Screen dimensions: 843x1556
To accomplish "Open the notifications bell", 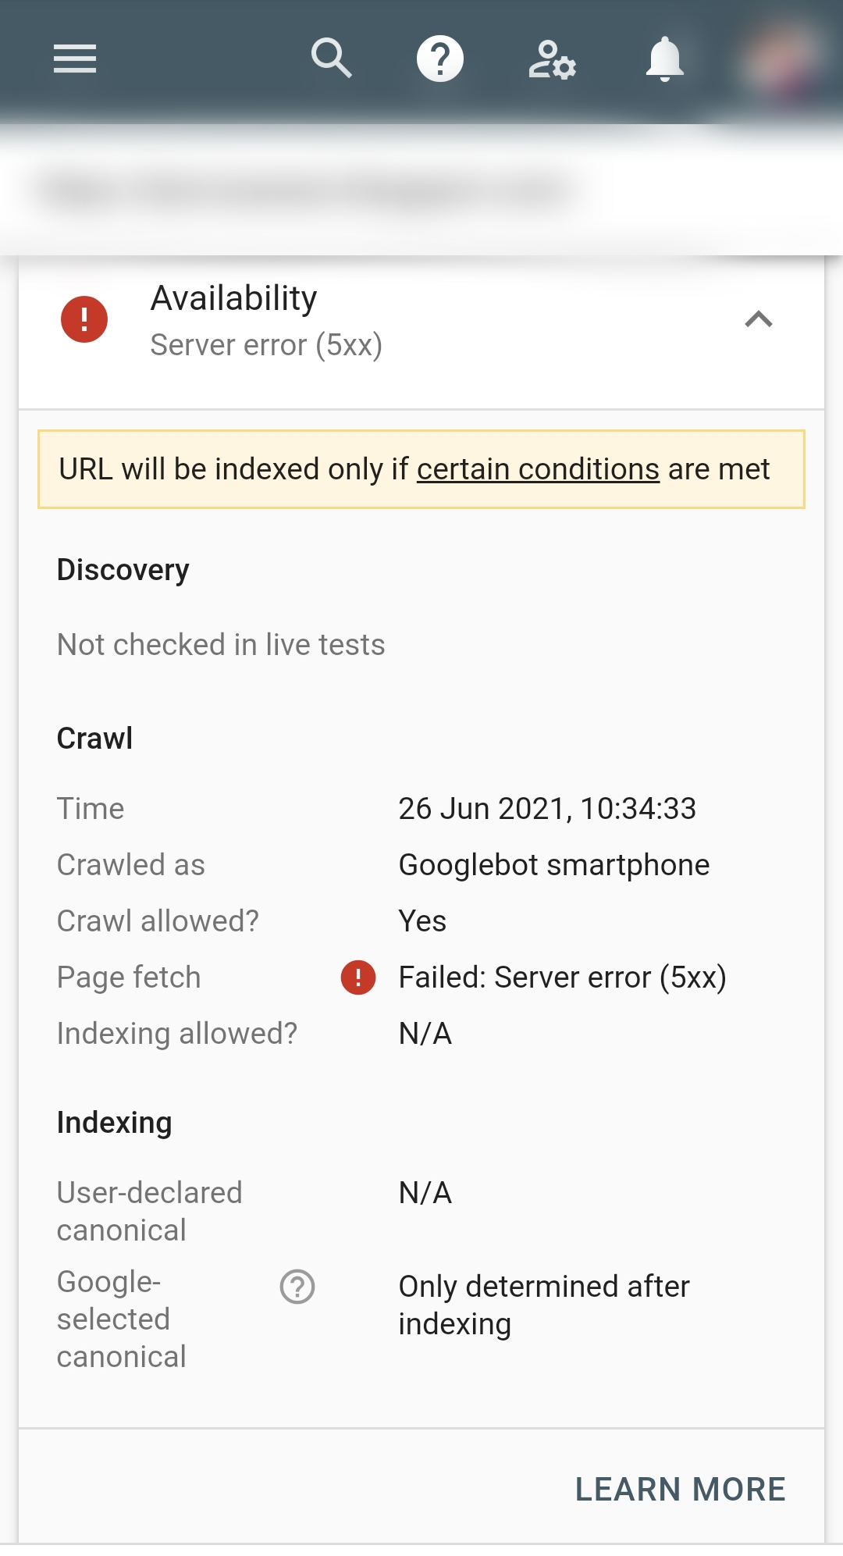I will [x=664, y=59].
